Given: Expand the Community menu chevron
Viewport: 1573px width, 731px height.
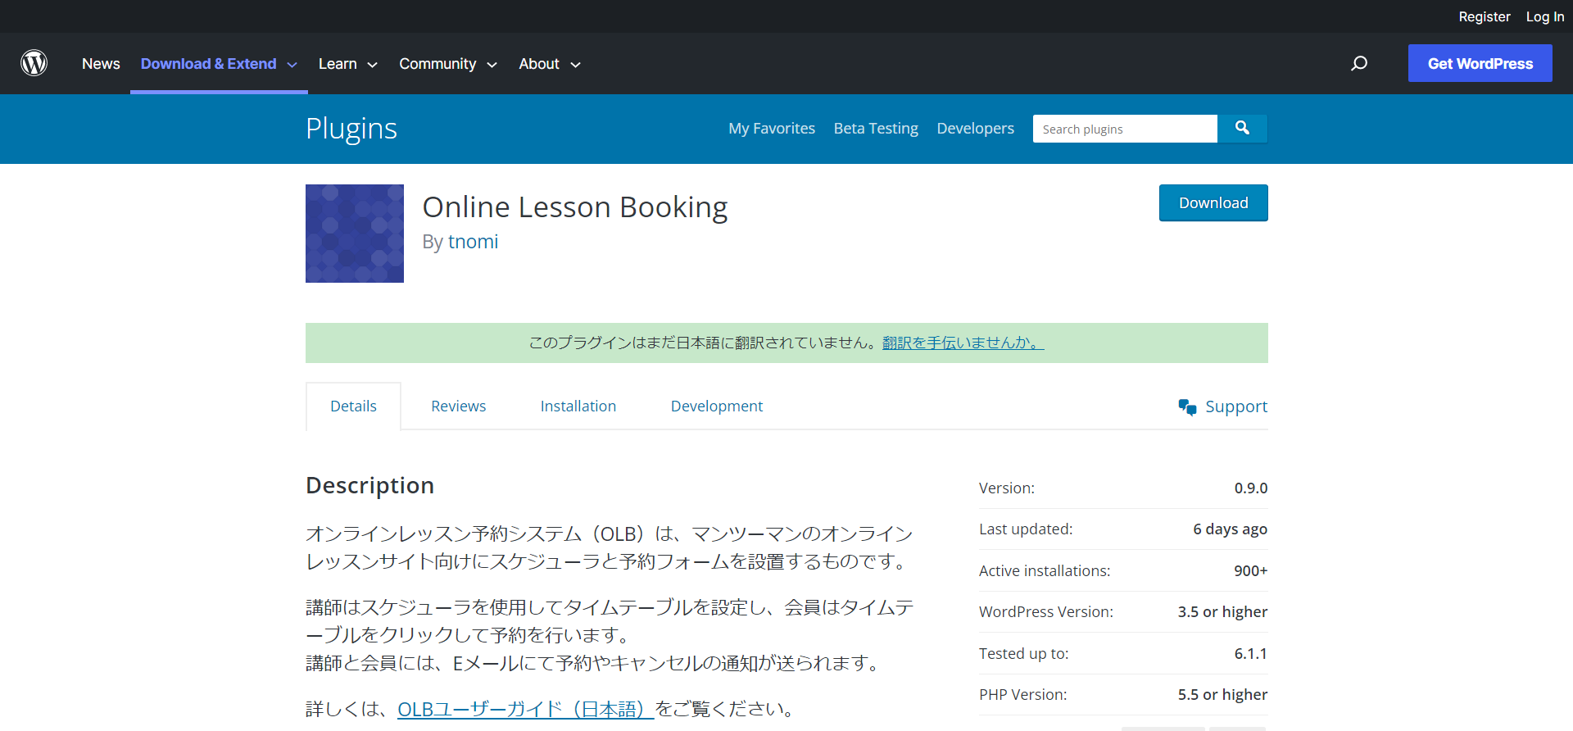Looking at the screenshot, I should 492,65.
